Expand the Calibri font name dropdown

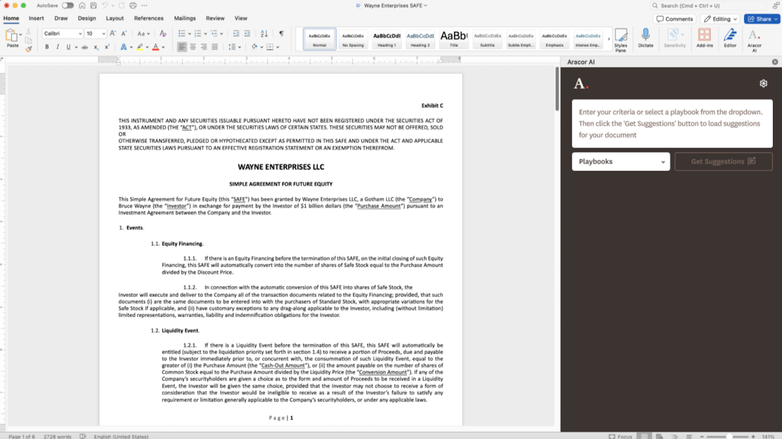click(80, 34)
